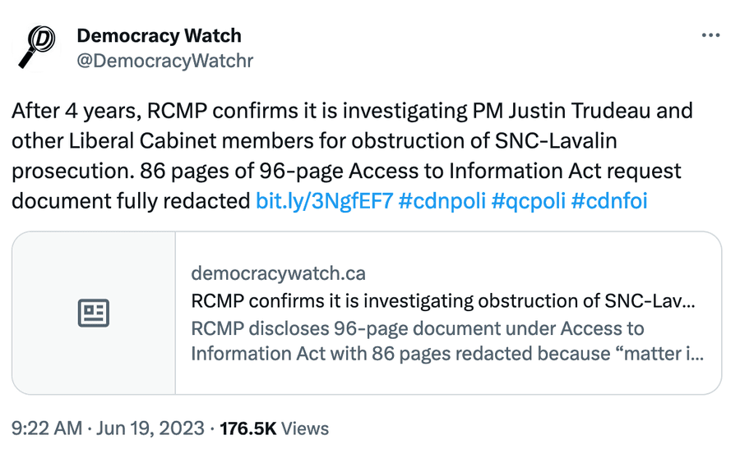
Task: Open card headline "RCMP confirms it is investigating obstruction"
Action: tap(442, 300)
